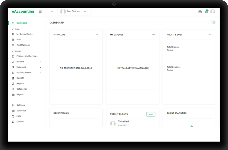The width and height of the screenshot is (228, 150).
Task: Click the 'This client' avatar thumbnail
Action: (113, 124)
